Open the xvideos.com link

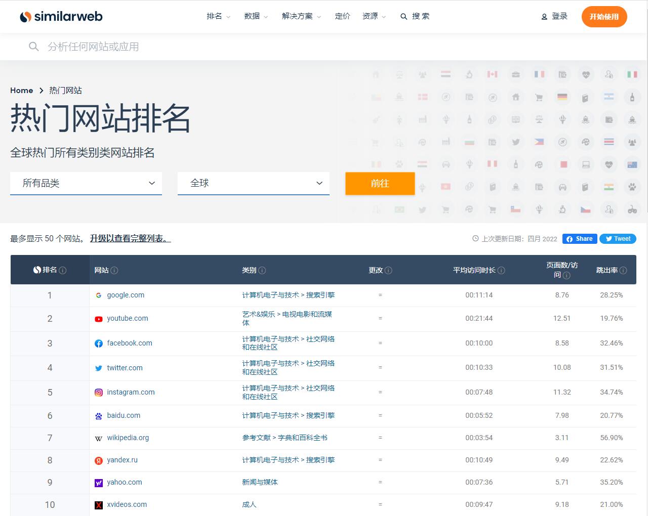click(x=127, y=504)
